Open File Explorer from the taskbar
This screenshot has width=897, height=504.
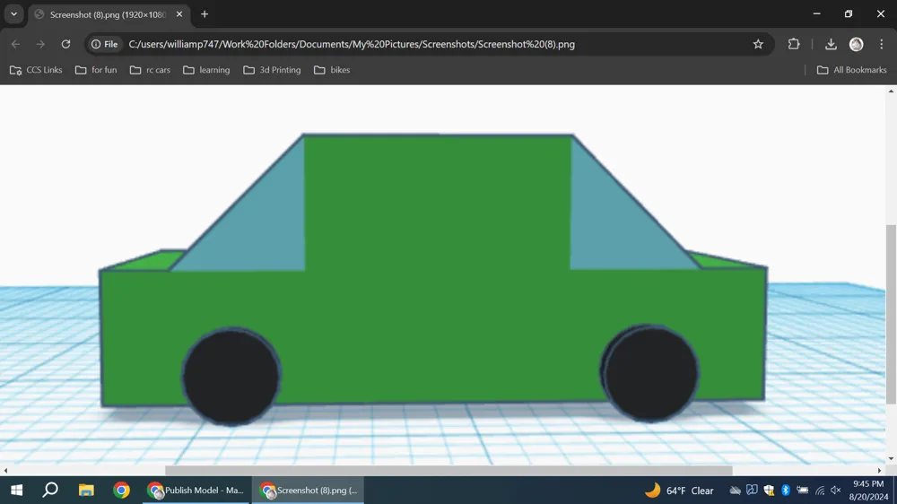86,491
